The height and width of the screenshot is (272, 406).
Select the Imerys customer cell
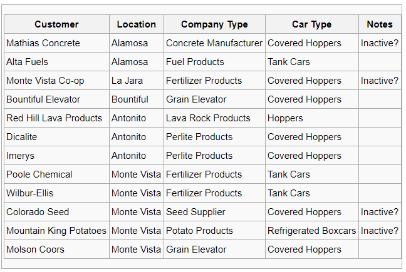point(57,156)
